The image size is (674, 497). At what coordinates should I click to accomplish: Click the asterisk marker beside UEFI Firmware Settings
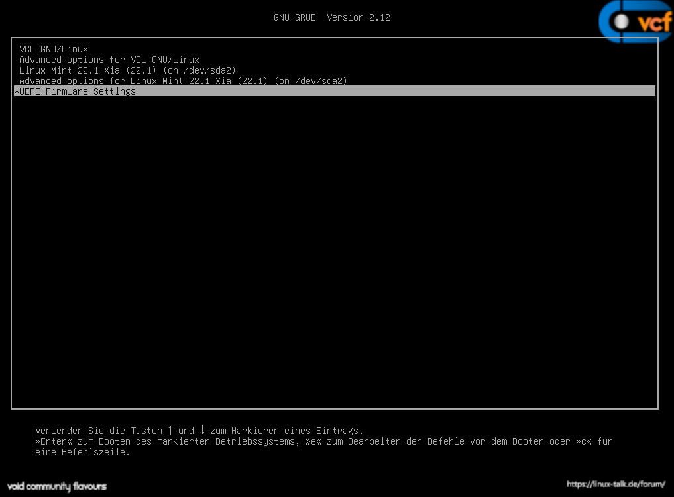pos(16,91)
